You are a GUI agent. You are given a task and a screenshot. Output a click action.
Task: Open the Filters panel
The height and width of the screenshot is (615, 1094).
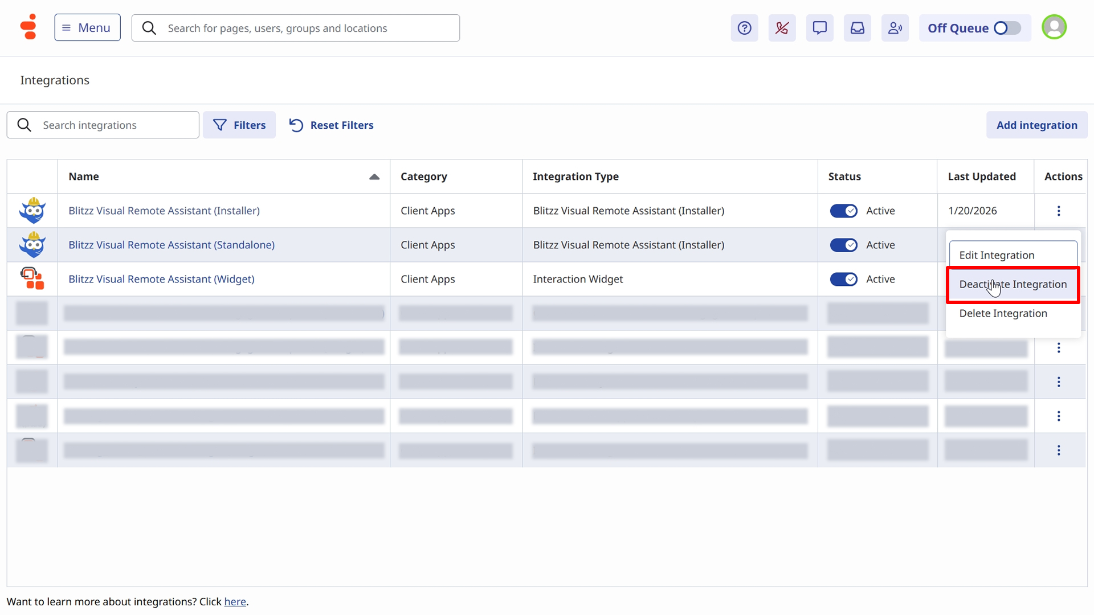(239, 125)
